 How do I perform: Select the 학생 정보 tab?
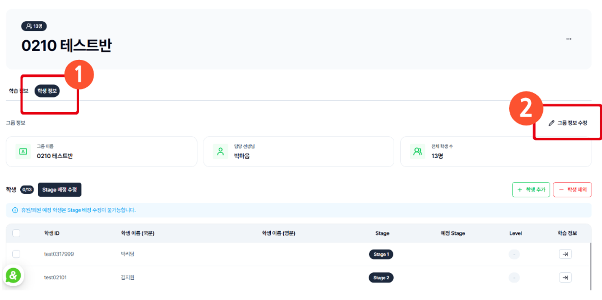coord(47,91)
